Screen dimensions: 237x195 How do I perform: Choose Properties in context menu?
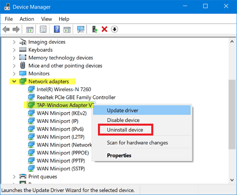click(x=142, y=155)
